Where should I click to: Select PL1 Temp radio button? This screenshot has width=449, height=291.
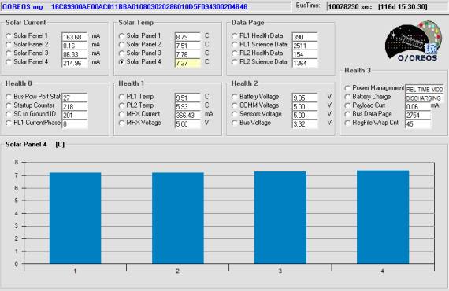coord(121,97)
